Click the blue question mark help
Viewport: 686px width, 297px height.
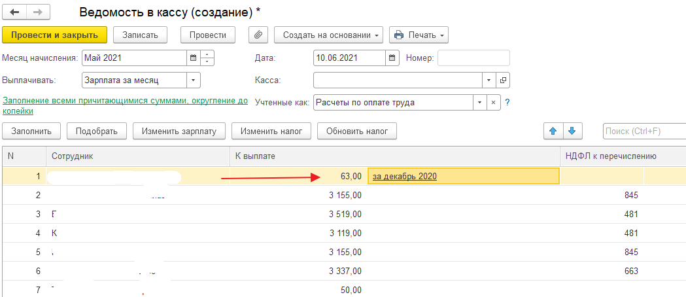point(507,103)
